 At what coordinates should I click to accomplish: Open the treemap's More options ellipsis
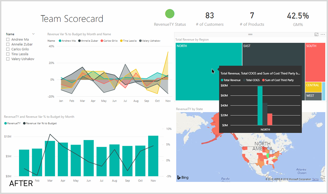point(323,35)
